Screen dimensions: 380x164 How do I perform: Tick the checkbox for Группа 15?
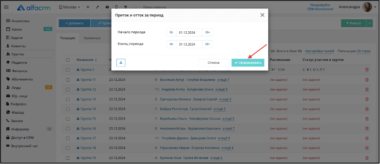pyautogui.click(x=68, y=119)
